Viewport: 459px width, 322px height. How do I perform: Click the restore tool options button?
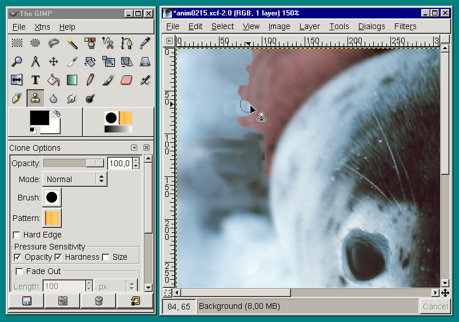(63, 301)
